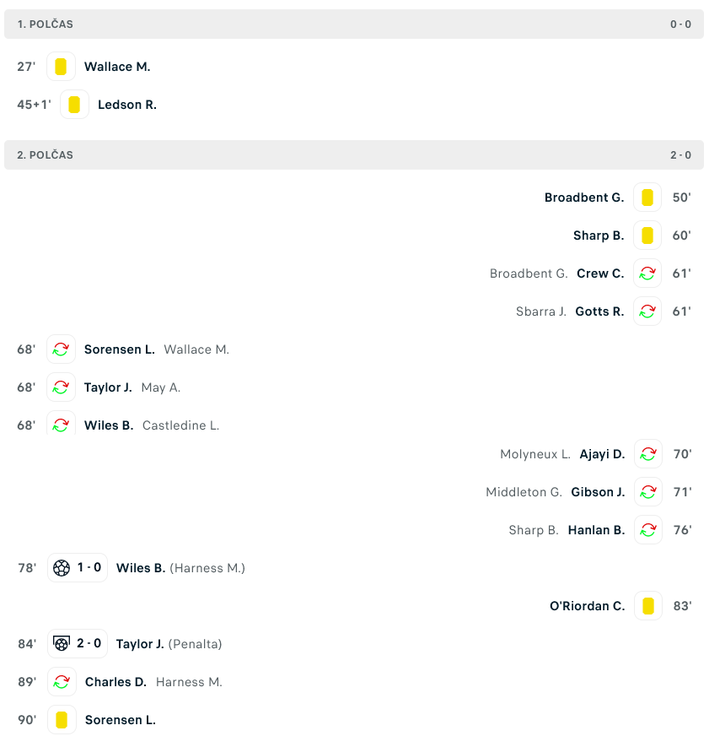Open Ajayi D. player link
The width and height of the screenshot is (709, 747).
click(x=602, y=454)
